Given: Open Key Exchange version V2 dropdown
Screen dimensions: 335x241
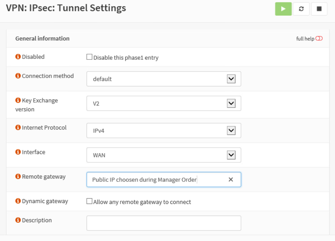Looking at the screenshot, I should coord(164,103).
